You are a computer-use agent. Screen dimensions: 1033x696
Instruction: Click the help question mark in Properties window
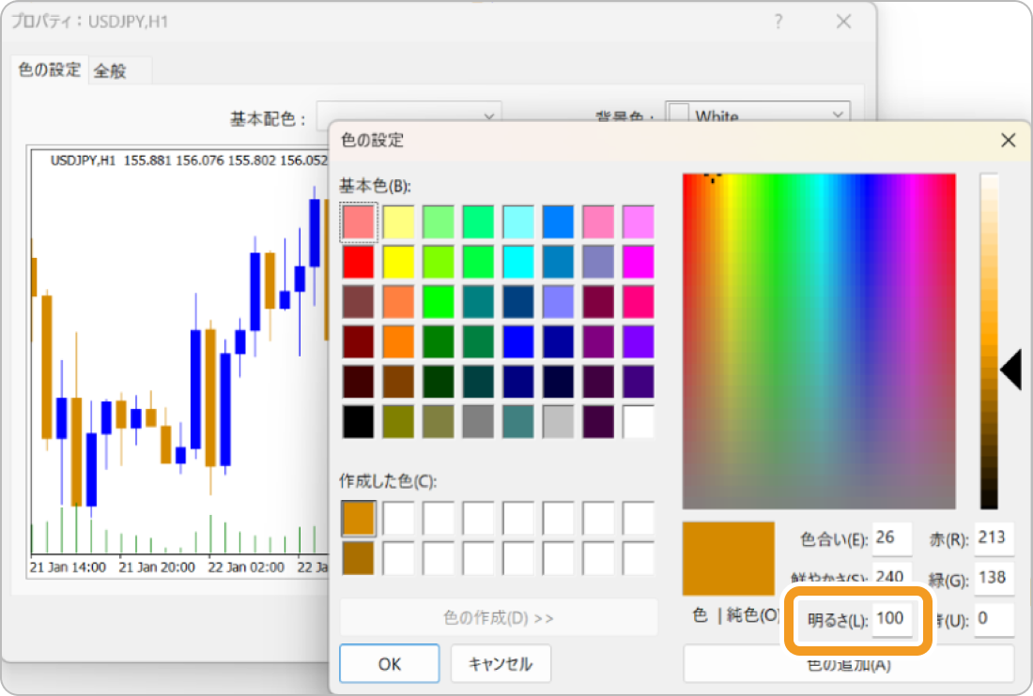(779, 22)
